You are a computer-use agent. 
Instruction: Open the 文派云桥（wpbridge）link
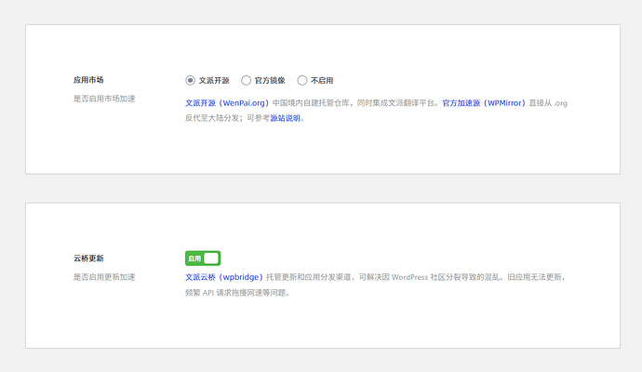(x=224, y=277)
